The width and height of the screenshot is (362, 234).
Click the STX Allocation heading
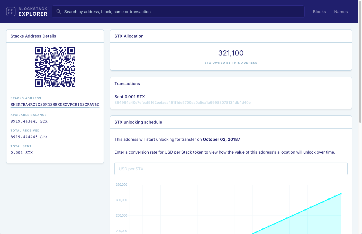129,36
